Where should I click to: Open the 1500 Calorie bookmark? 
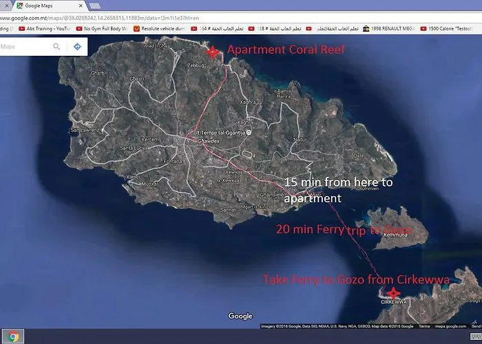[x=452, y=29]
